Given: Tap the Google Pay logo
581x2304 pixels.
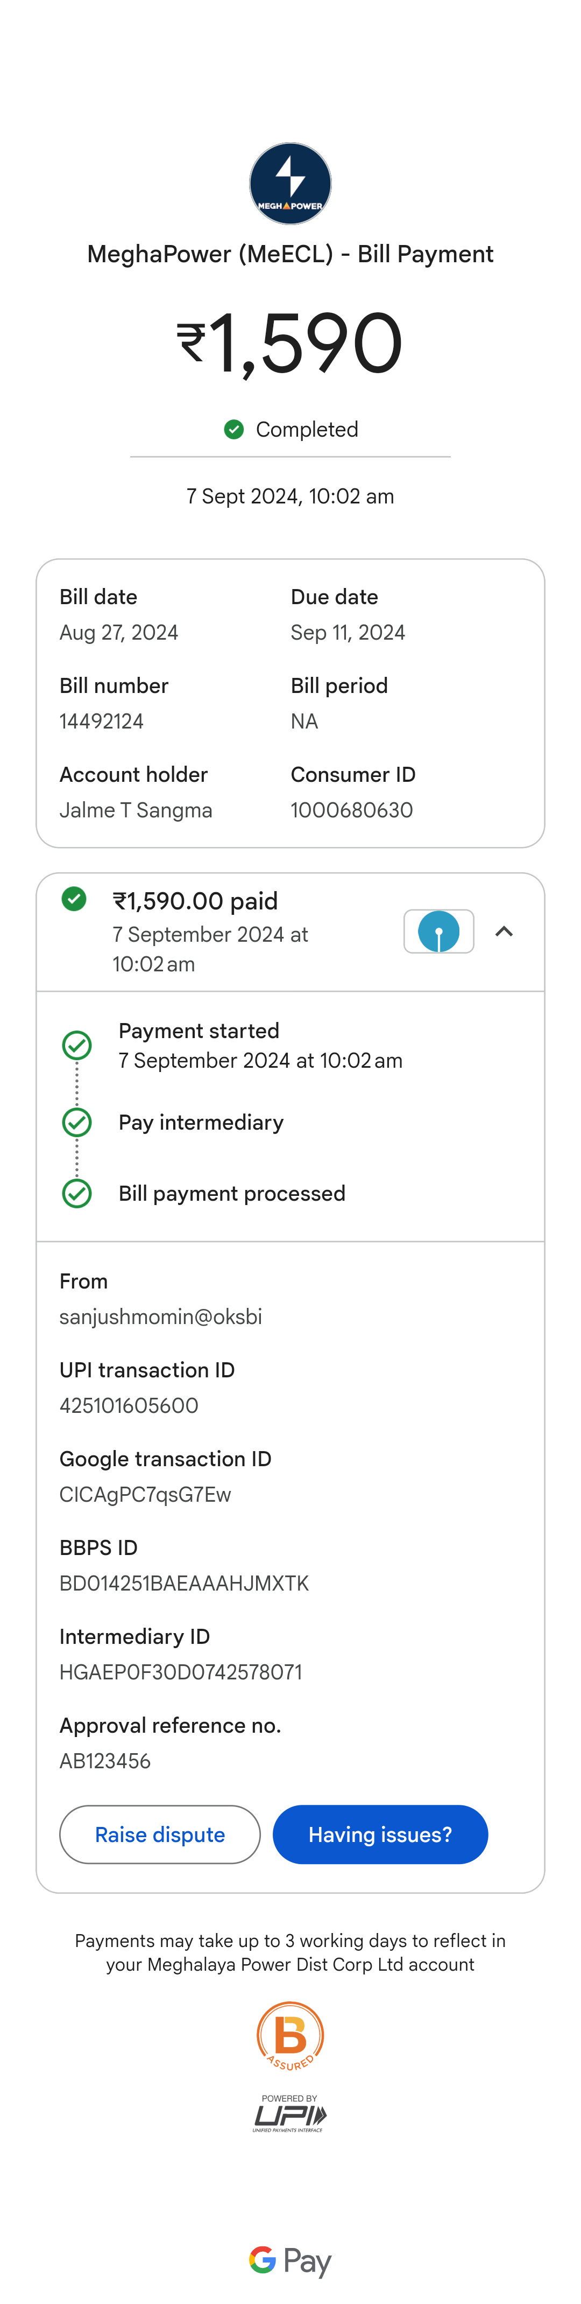Looking at the screenshot, I should tap(289, 2261).
